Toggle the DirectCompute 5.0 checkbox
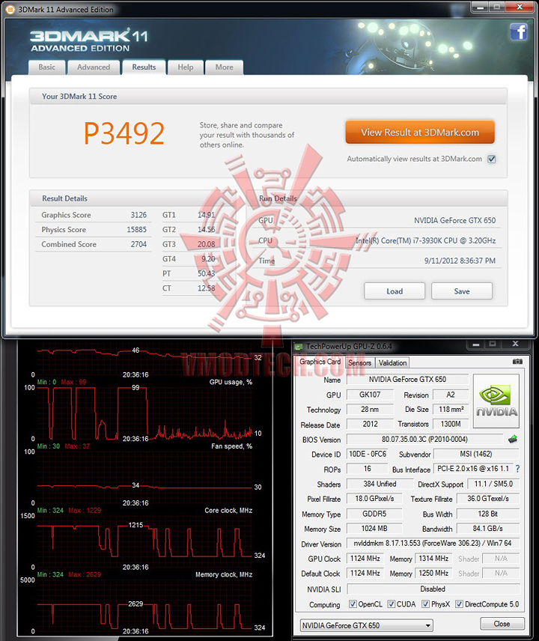Image resolution: width=539 pixels, height=641 pixels. (460, 604)
